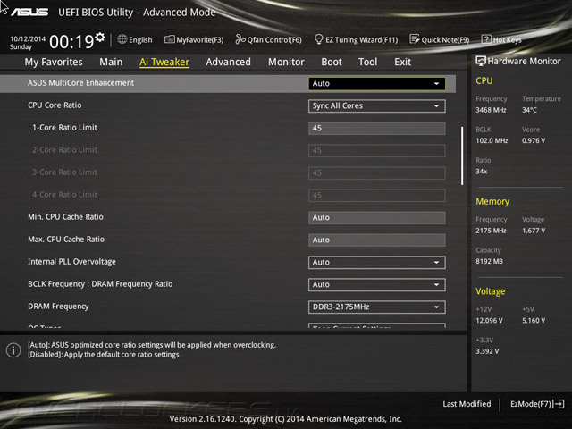572x429 pixels.
Task: Open the Monitor tab
Action: click(x=286, y=62)
